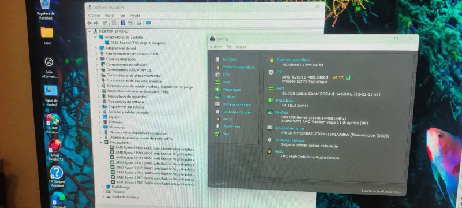Click Sistema operativo heading in Speccy summary
462x208 pixels.
[293, 60]
